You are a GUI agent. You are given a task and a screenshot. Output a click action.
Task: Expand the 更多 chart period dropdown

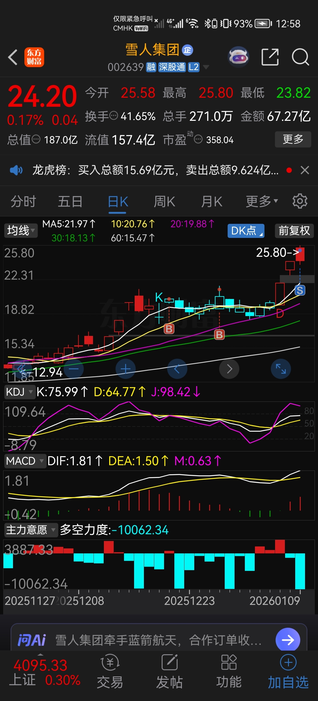point(262,202)
